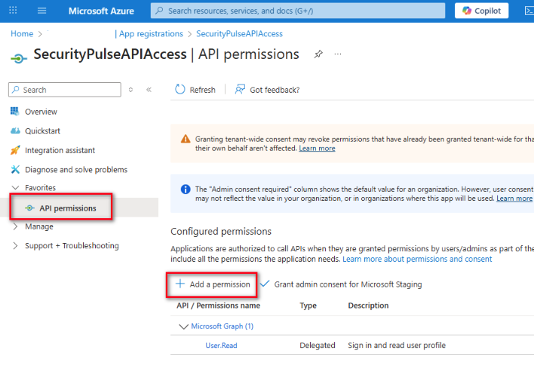Open the hamburger portal menu
Image resolution: width=534 pixels, height=366 pixels.
coord(42,11)
